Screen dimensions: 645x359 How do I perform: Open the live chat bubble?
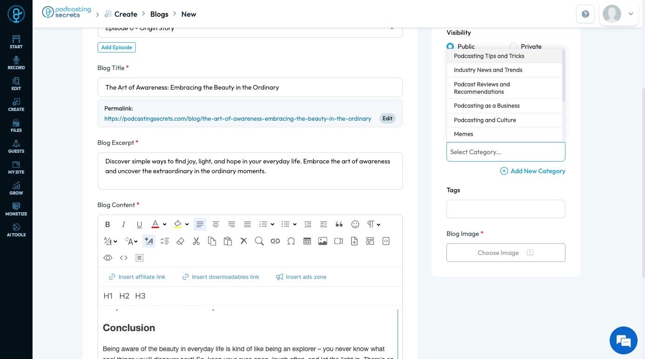pyautogui.click(x=623, y=340)
